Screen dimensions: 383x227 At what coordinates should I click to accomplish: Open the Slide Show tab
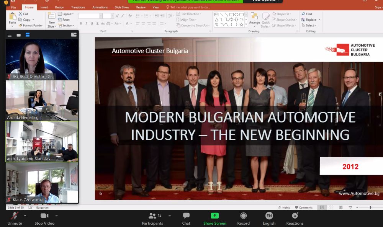(122, 7)
